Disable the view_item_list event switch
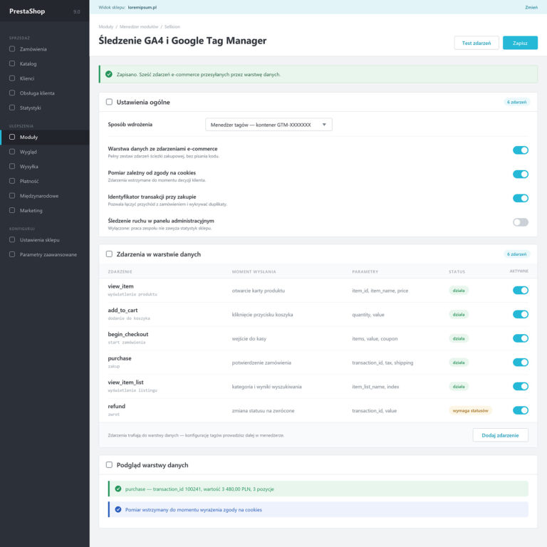 (x=521, y=386)
